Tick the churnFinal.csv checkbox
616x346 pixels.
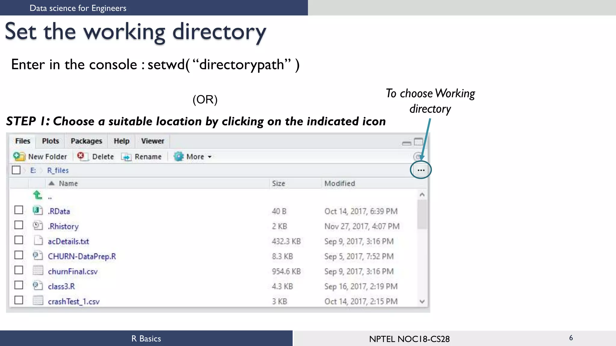point(19,270)
